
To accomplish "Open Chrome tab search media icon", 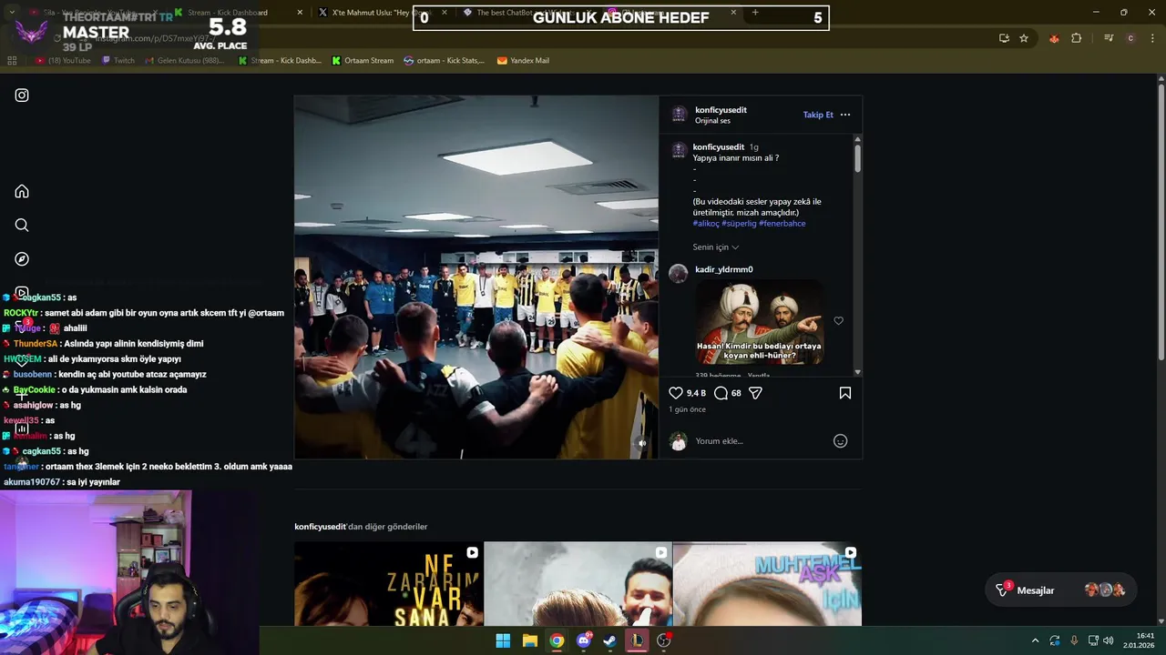I will [1109, 38].
